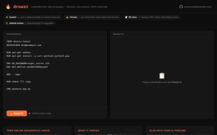
Task: Click the RUN apt-get update line
Action: click(x=18, y=53)
